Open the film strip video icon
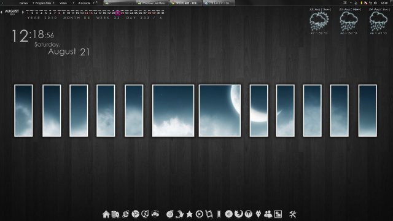 pyautogui.click(x=209, y=214)
